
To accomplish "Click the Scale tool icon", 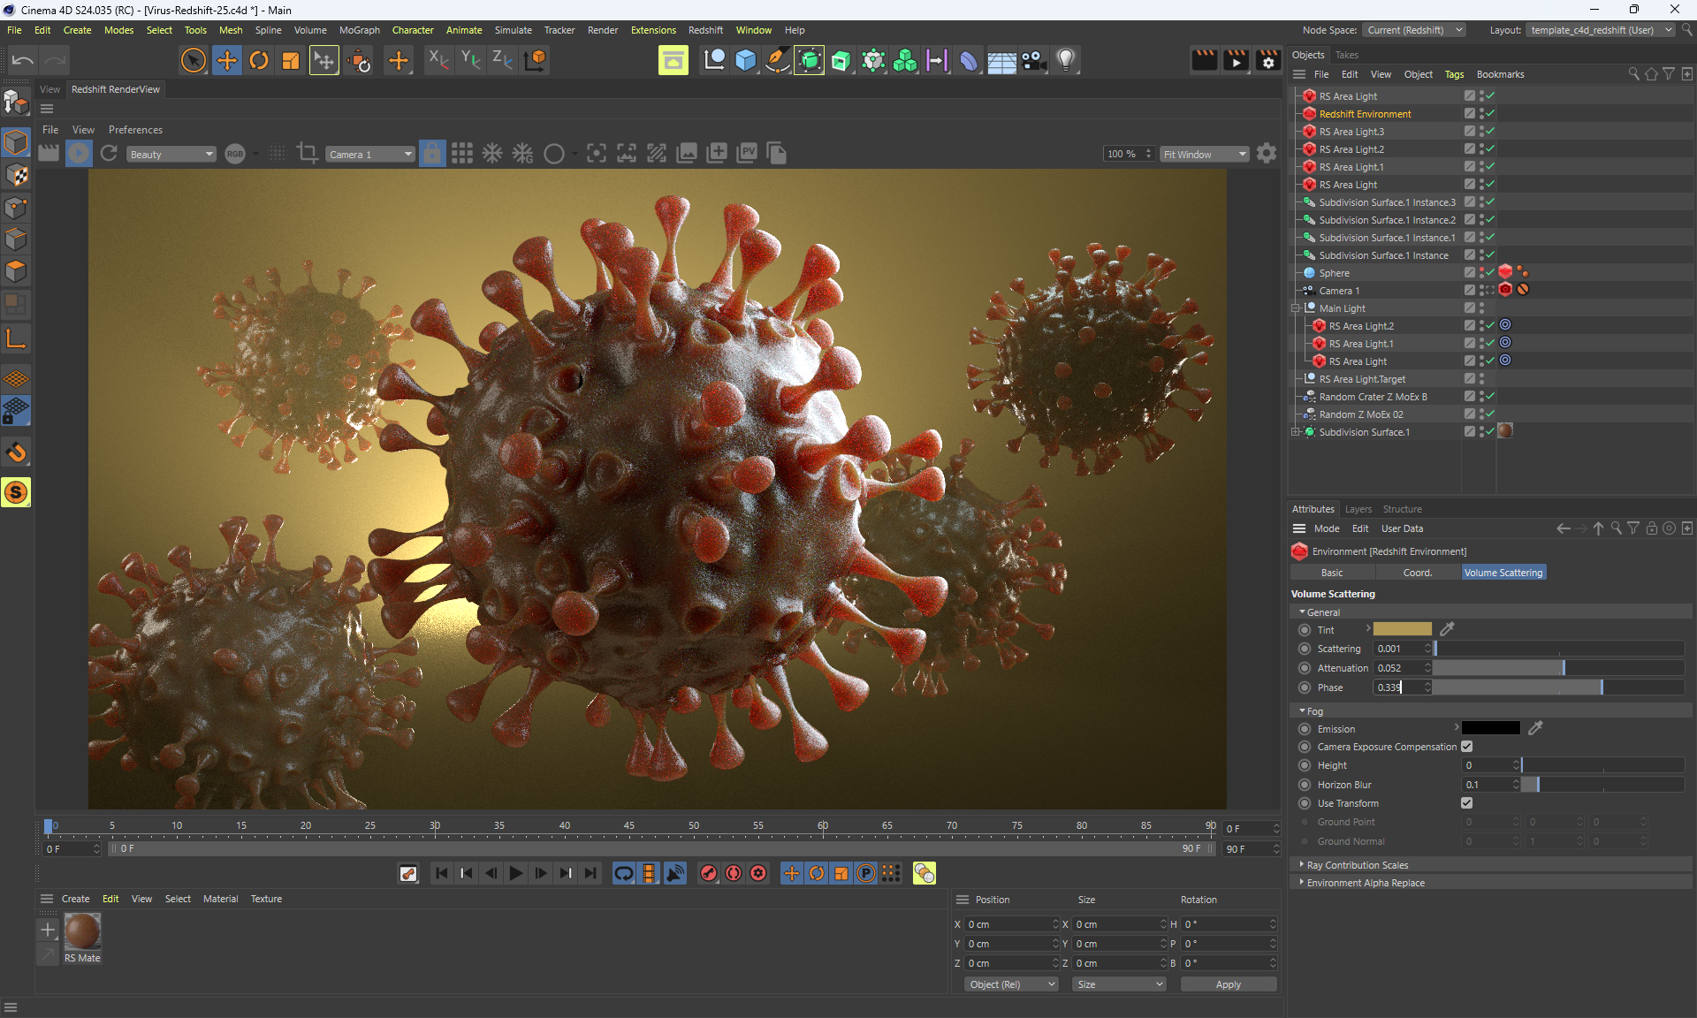I will pyautogui.click(x=291, y=60).
